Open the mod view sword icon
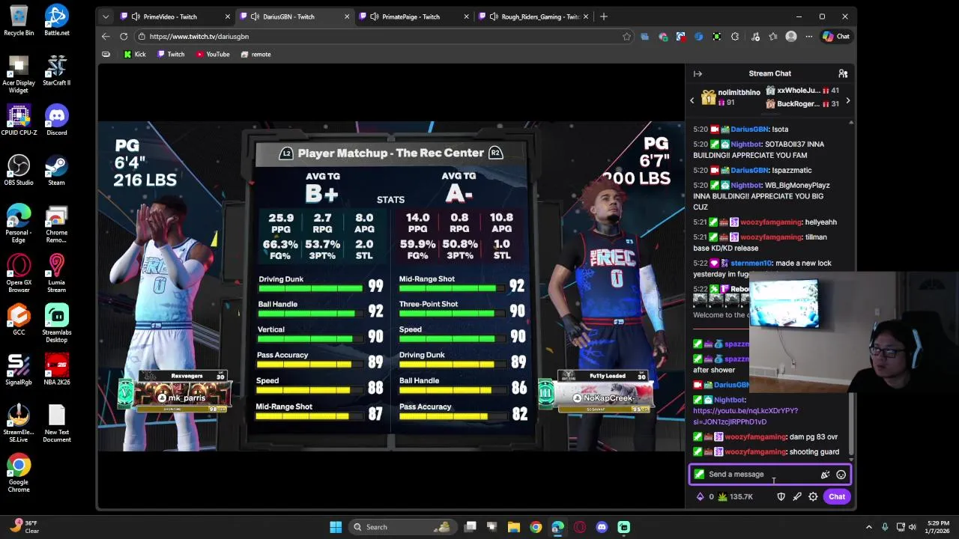Screen dimensions: 959x539 click(797, 496)
